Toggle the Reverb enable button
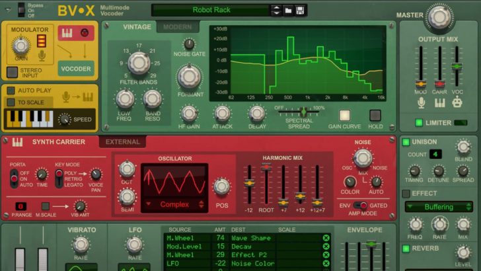The width and height of the screenshot is (481, 271). [x=406, y=249]
